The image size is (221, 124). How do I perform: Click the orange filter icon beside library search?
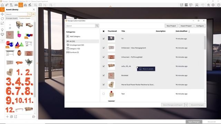click(33, 14)
